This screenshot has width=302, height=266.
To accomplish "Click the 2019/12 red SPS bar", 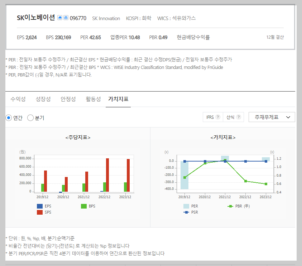I will pos(45,181).
